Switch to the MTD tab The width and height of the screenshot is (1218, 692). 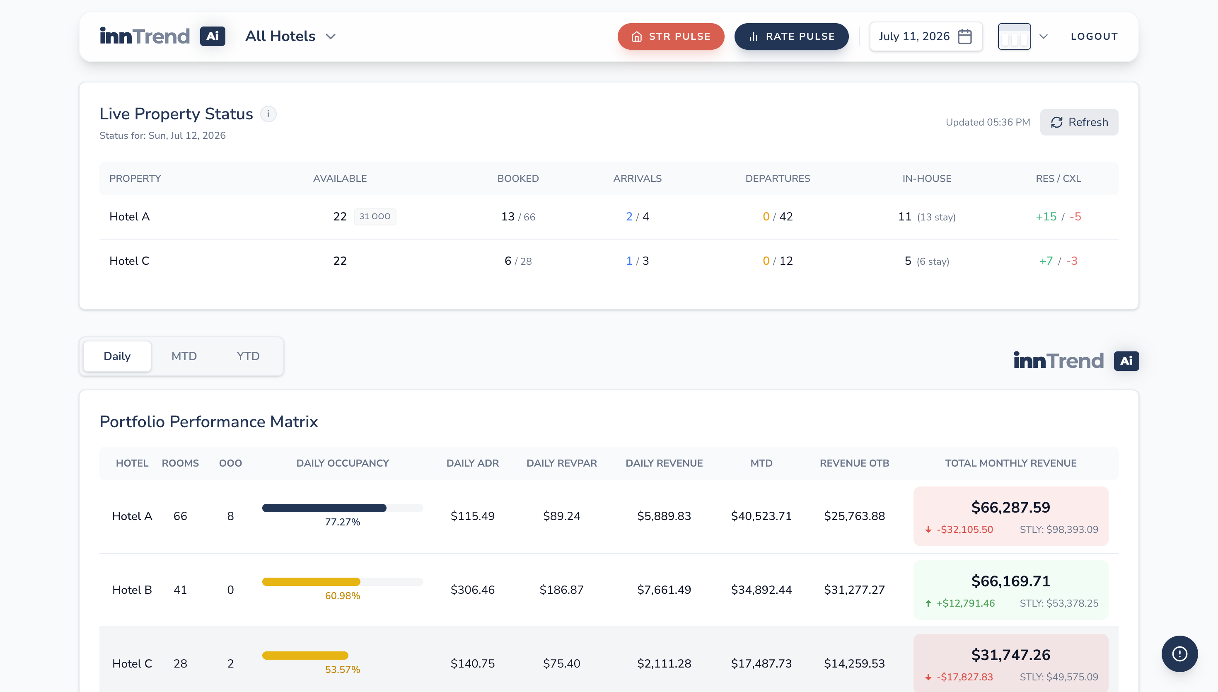coord(184,356)
